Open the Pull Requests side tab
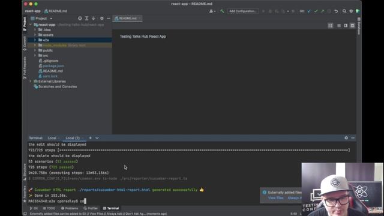Screen dimensions: 384x216 (25, 68)
